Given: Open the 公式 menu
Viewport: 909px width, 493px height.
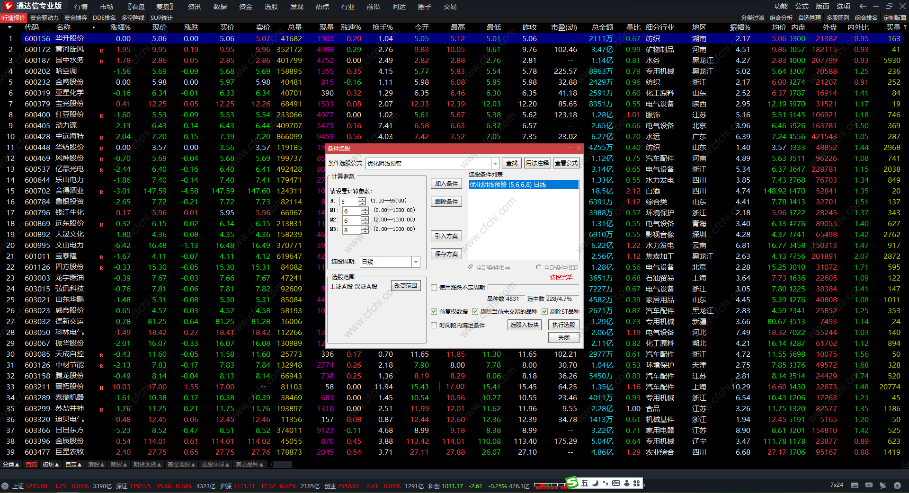Looking at the screenshot, I should (x=802, y=6).
